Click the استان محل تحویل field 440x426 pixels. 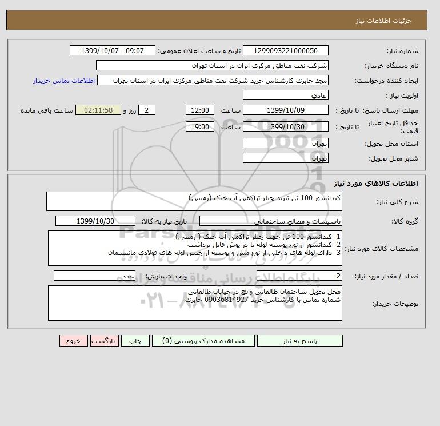click(x=285, y=143)
